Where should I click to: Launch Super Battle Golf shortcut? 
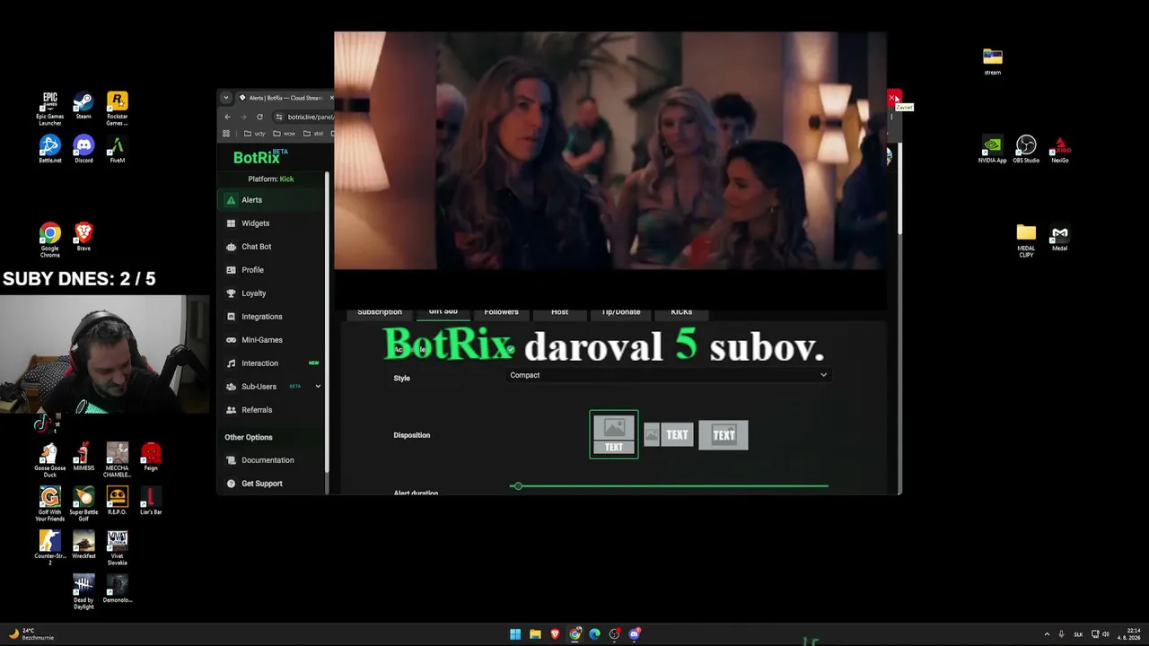pos(83,504)
